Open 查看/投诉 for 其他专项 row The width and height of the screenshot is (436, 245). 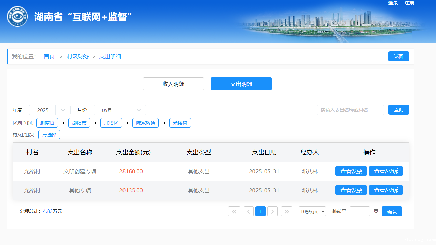pos(386,190)
